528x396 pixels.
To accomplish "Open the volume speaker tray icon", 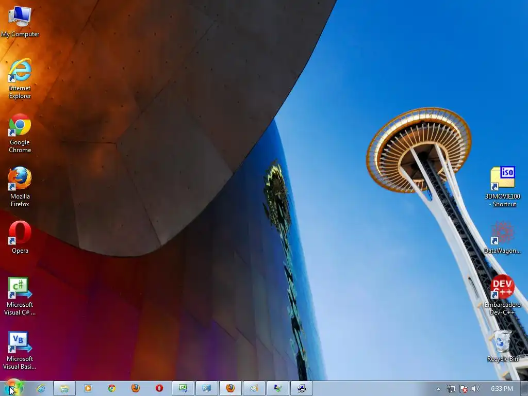I will coord(475,389).
